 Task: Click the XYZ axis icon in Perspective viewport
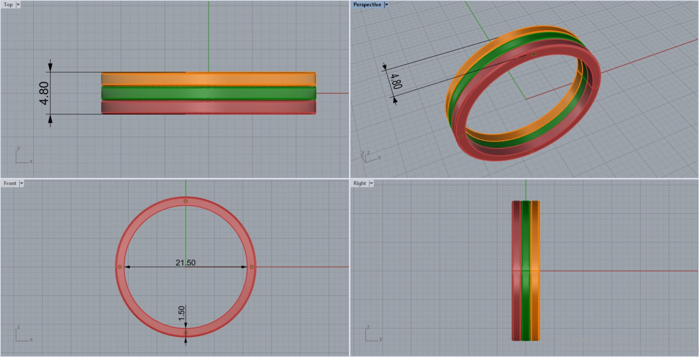[x=370, y=155]
